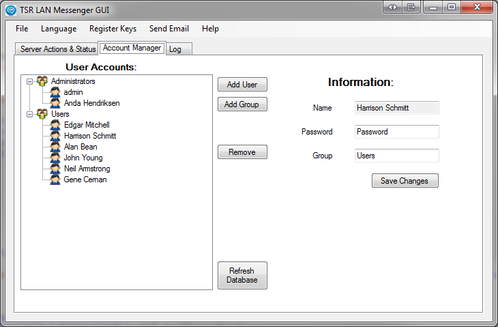Switch to Server Actions & Status tab
This screenshot has width=498, height=327.
click(57, 49)
